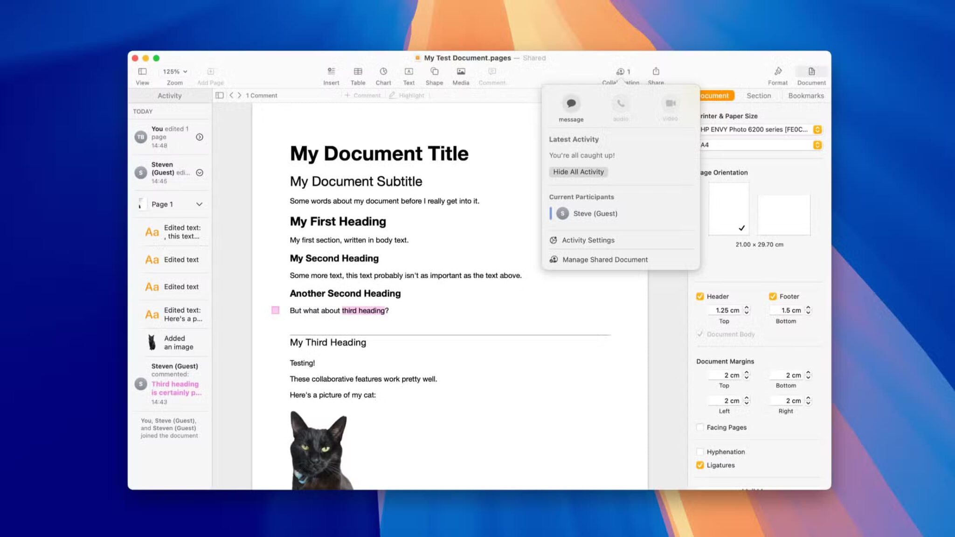Click 'My Test Document.pages' window title

[467, 58]
